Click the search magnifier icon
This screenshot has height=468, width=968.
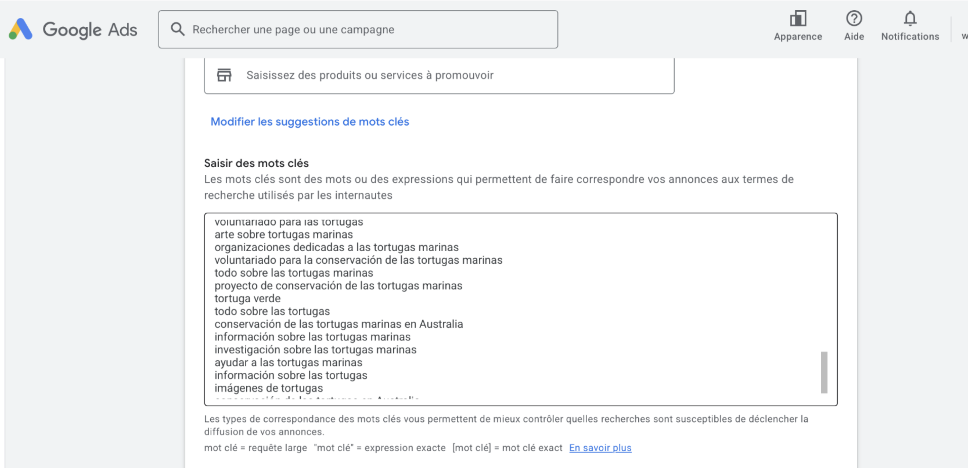(178, 29)
